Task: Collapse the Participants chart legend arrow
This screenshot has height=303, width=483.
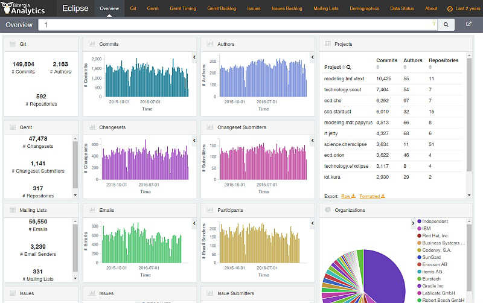Action: tap(312, 223)
